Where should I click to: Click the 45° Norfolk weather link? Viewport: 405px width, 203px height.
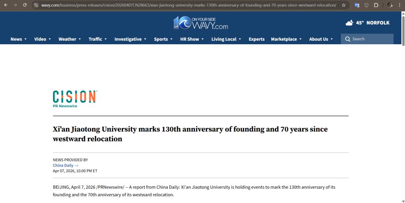[372, 23]
